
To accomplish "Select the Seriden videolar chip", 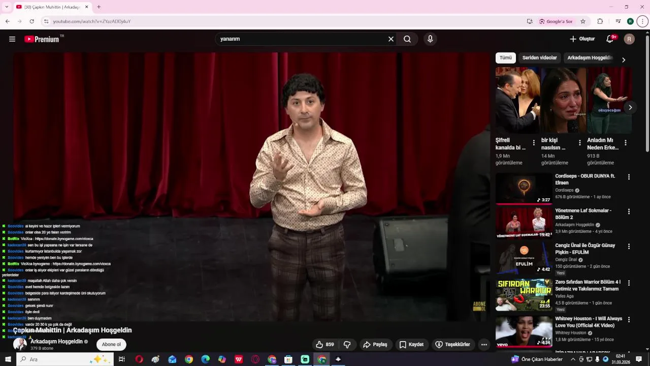I will coord(540,58).
